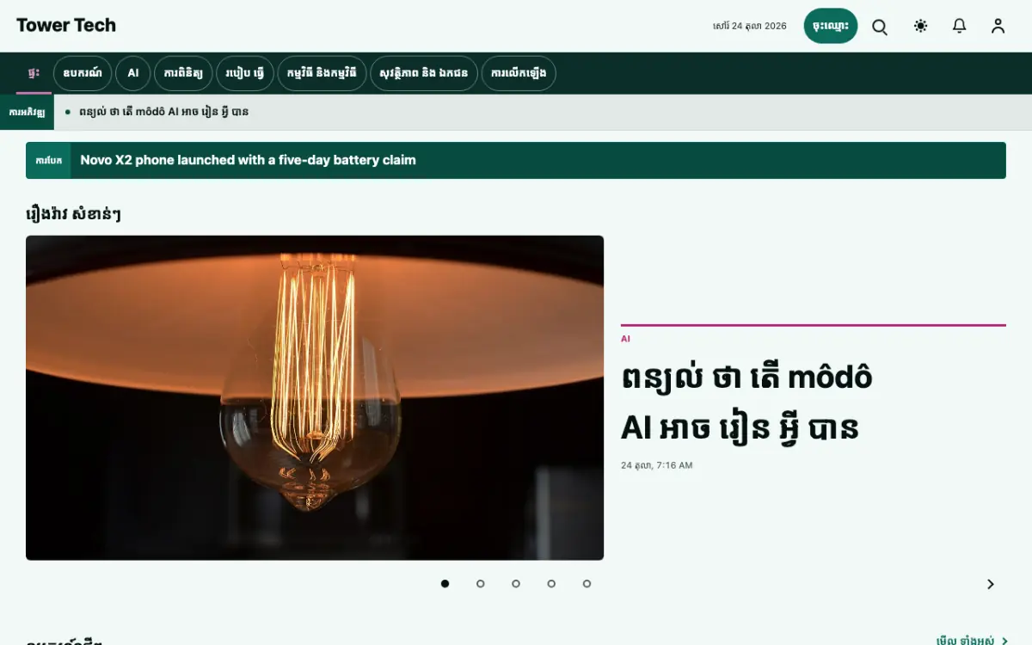Open the trending ticker headline about AI
The height and width of the screenshot is (645, 1032).
[163, 112]
